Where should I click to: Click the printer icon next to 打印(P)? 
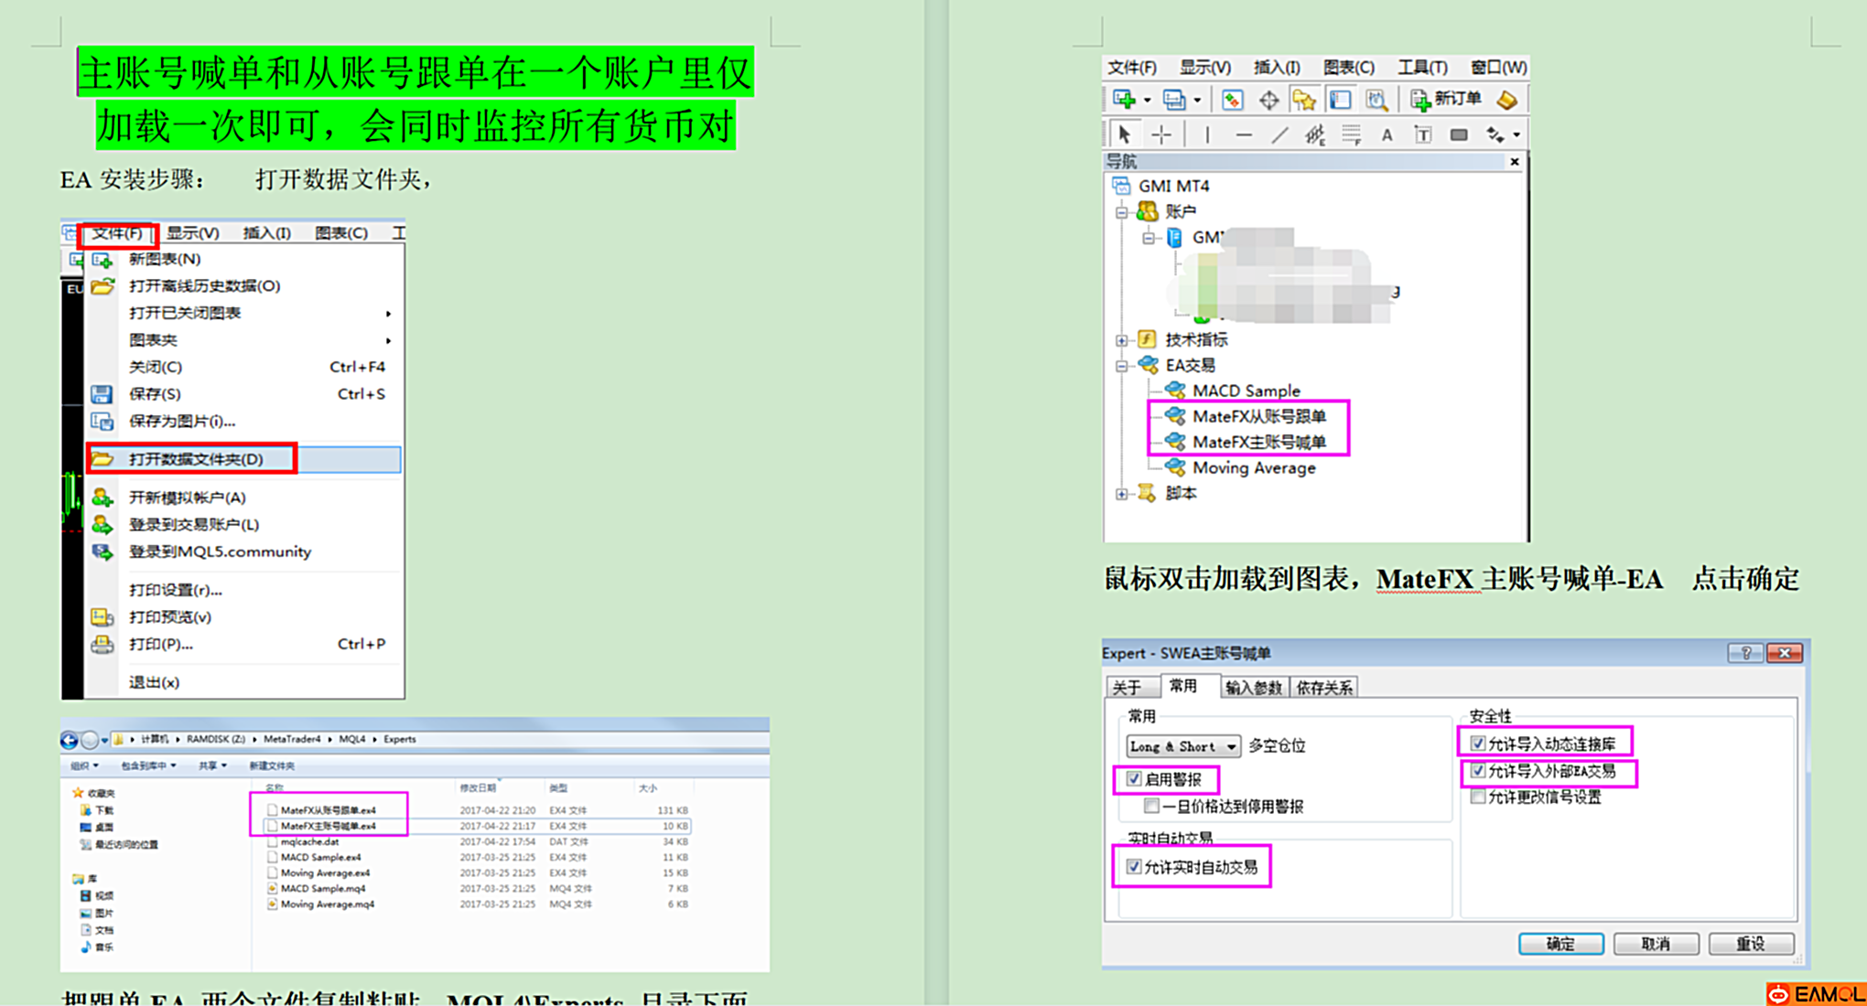(x=102, y=644)
